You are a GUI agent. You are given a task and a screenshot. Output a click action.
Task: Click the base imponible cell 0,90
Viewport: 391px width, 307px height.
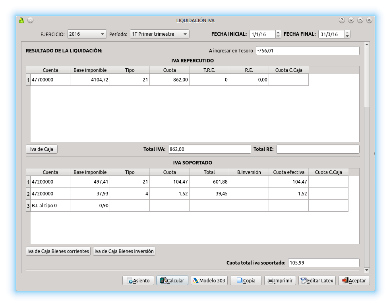click(90, 206)
